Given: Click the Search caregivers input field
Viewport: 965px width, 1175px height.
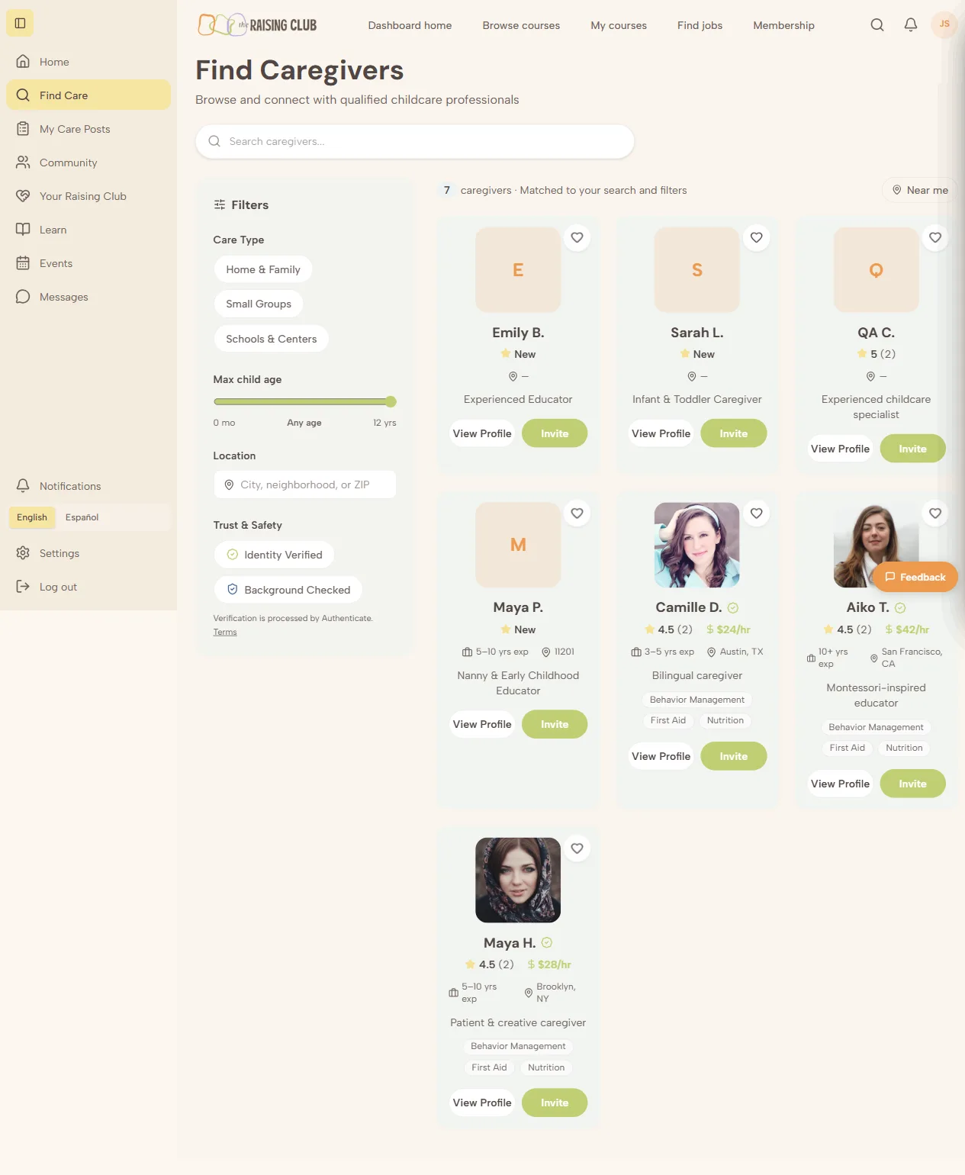Looking at the screenshot, I should tap(415, 141).
